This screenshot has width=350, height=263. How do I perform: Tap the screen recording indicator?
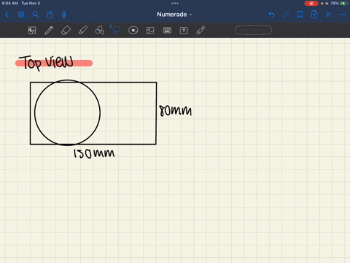(x=311, y=4)
